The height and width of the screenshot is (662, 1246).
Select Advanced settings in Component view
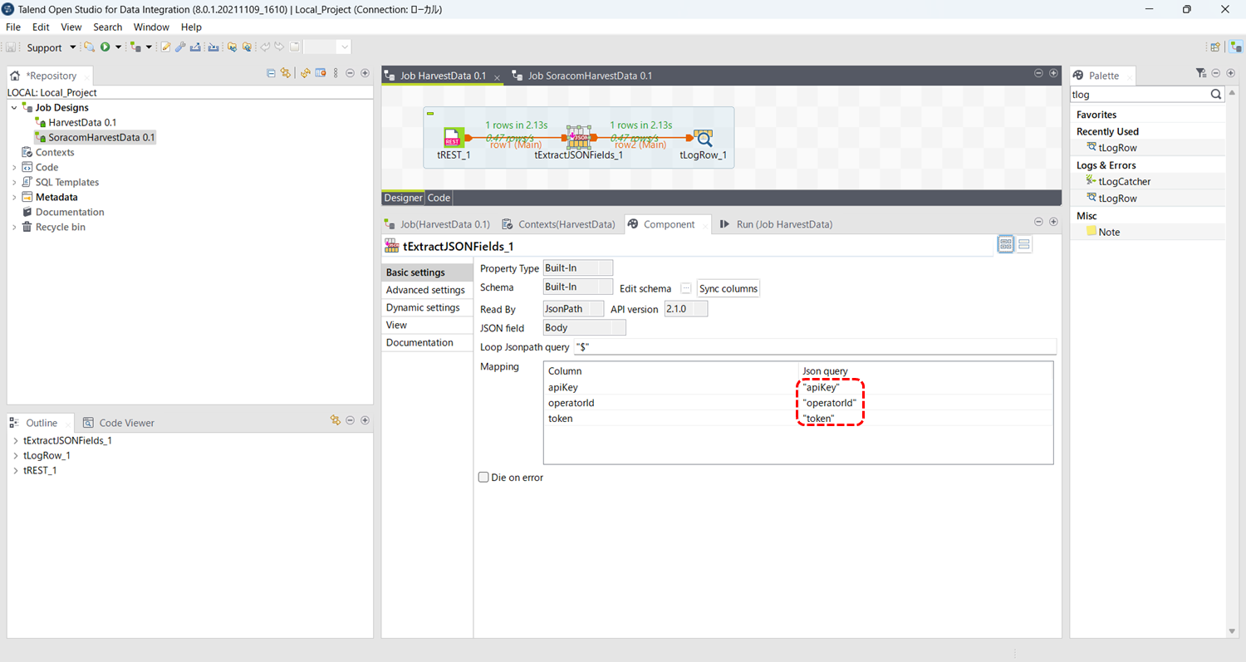pos(425,290)
